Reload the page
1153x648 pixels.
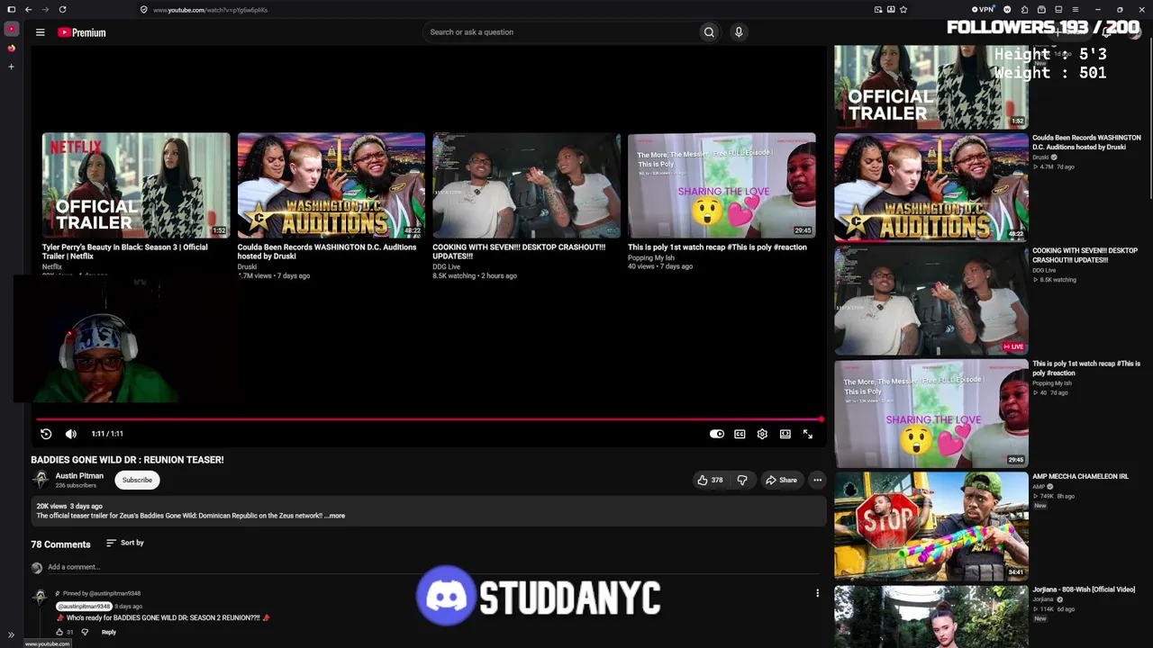tap(62, 10)
